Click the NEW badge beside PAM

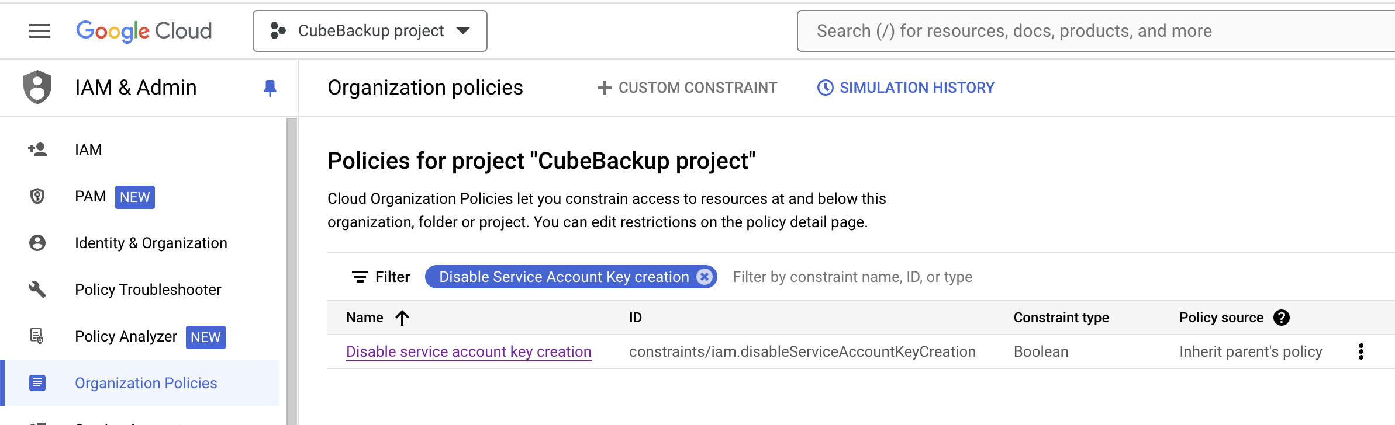[x=135, y=197]
